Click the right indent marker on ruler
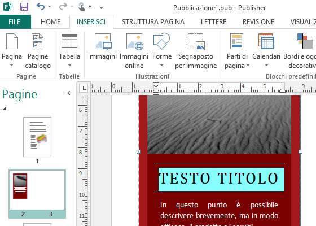The width and height of the screenshot is (316, 226). tap(283, 90)
